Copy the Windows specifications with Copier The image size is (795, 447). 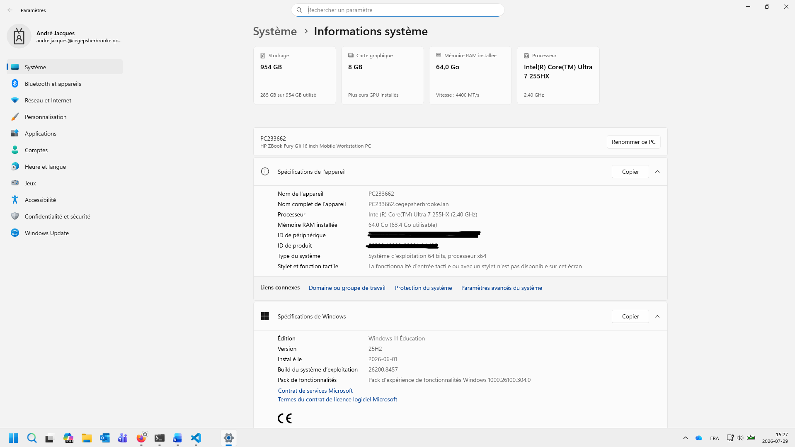(x=630, y=316)
